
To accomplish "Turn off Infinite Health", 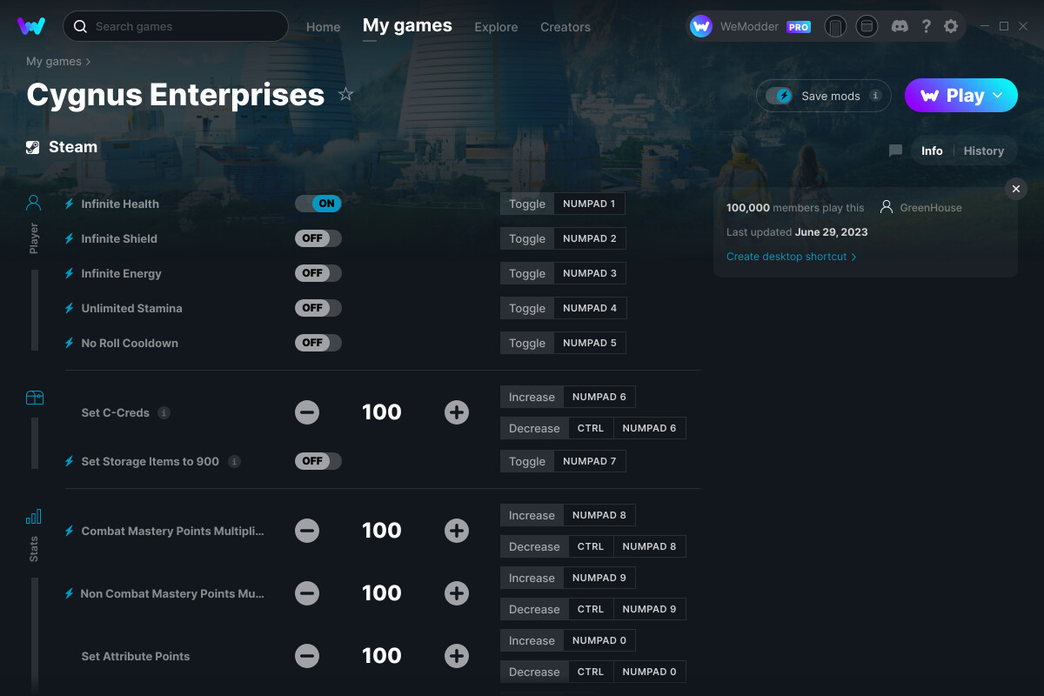I will click(x=318, y=203).
